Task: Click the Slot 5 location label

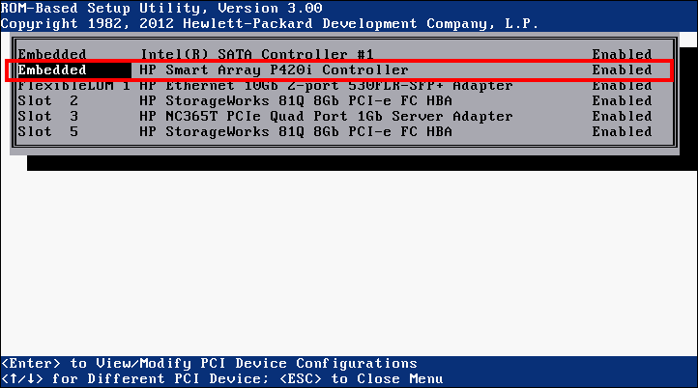Action: (48, 131)
